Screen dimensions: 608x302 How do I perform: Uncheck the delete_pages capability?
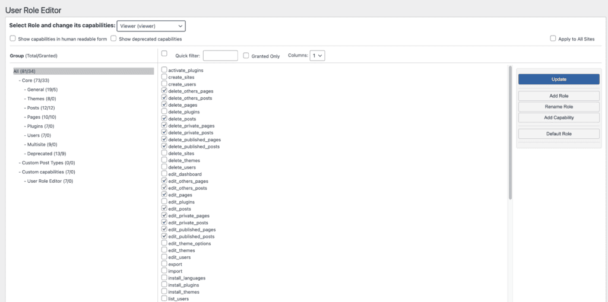[164, 104]
